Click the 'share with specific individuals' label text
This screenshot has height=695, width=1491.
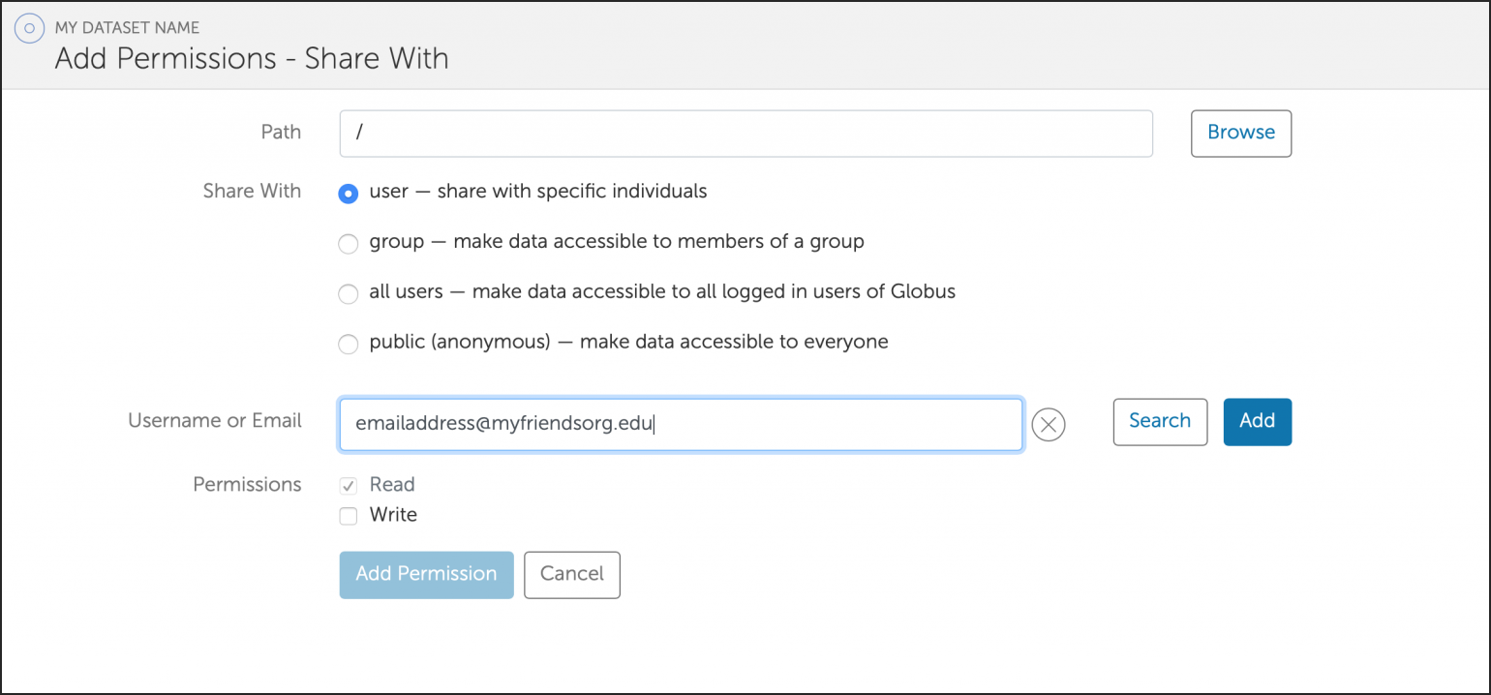coord(572,192)
